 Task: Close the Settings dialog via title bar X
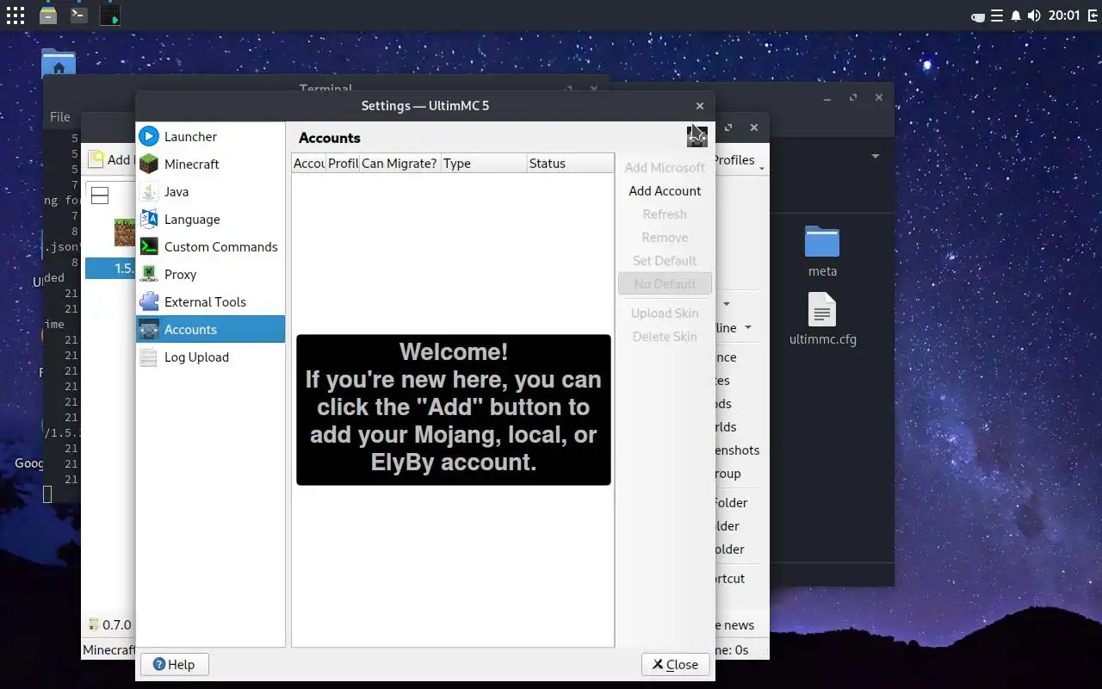(x=699, y=106)
